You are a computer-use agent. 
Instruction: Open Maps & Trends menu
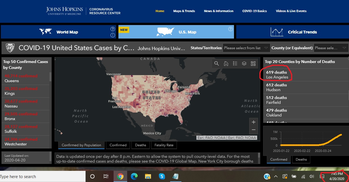(184, 11)
